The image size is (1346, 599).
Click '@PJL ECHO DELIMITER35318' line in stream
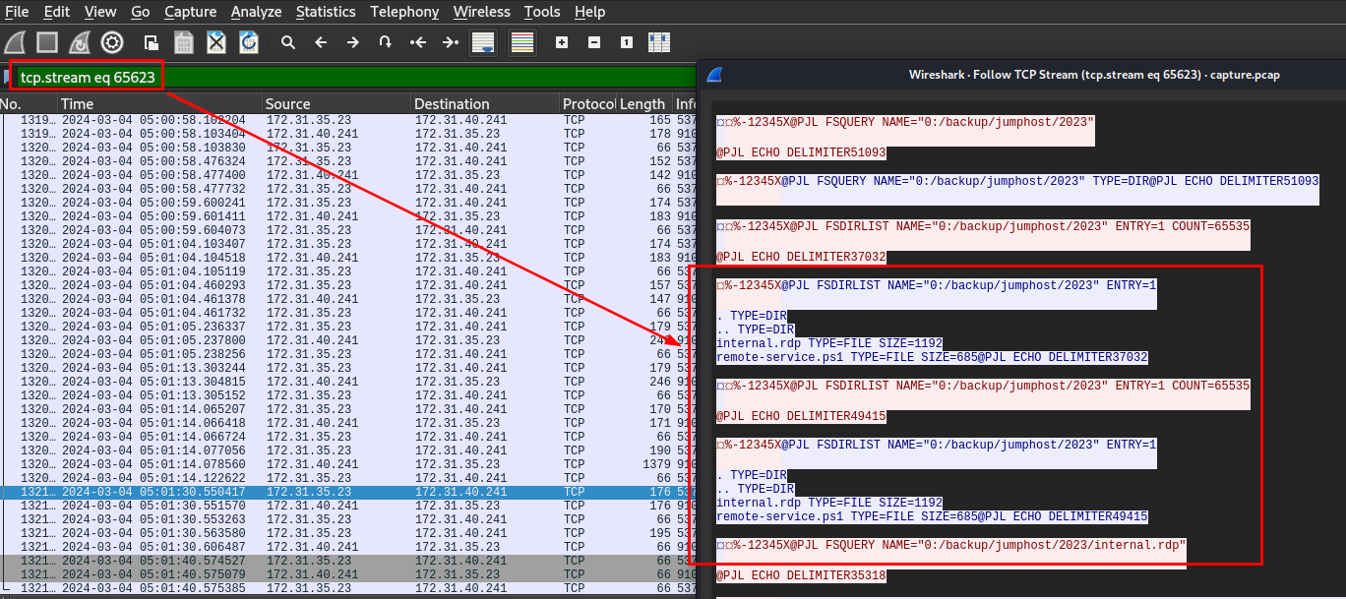click(x=801, y=574)
